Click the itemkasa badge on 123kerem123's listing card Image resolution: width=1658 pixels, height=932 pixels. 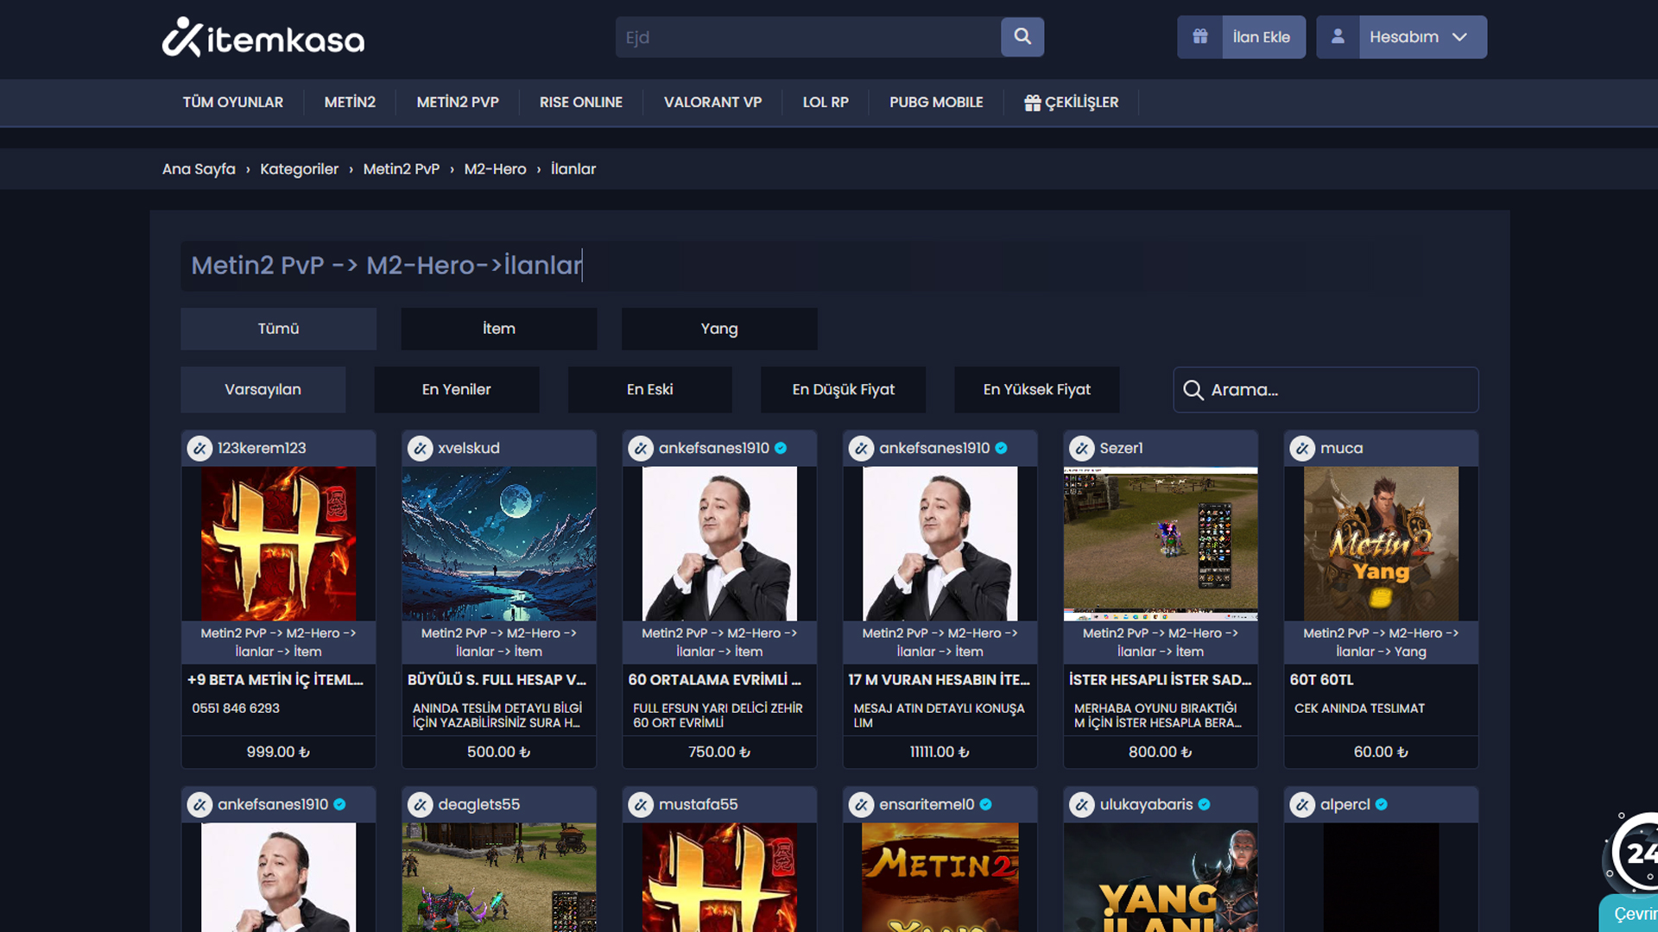(199, 448)
